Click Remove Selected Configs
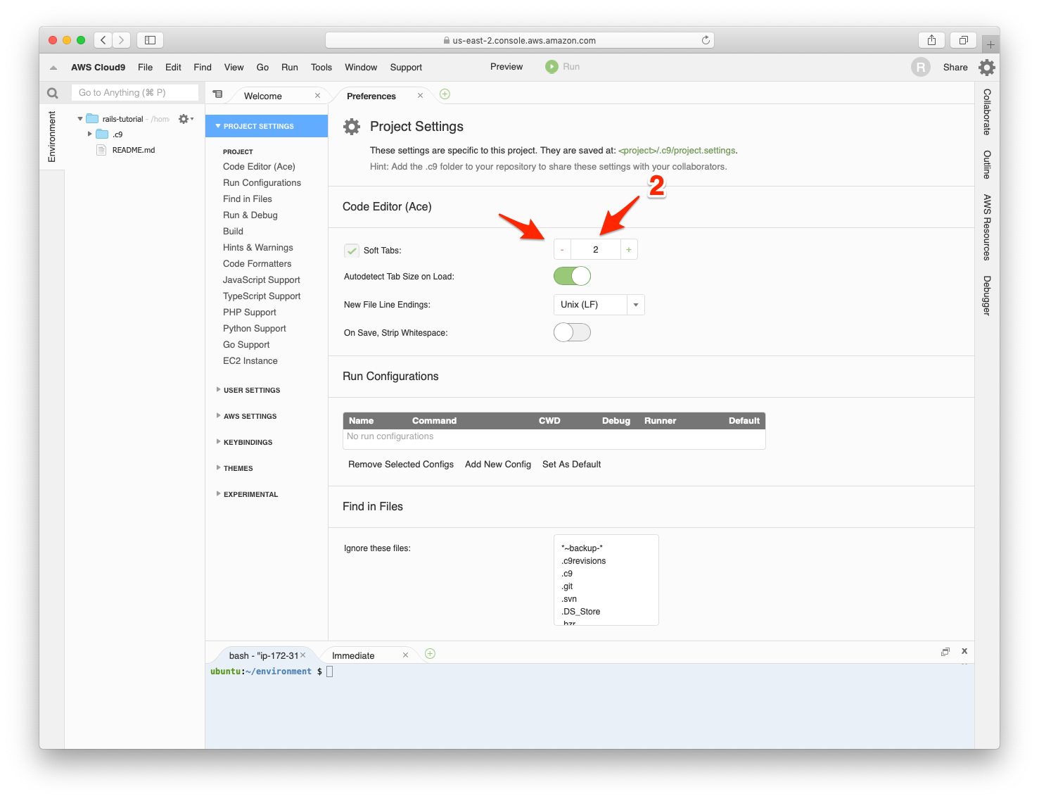The image size is (1039, 801). point(401,465)
